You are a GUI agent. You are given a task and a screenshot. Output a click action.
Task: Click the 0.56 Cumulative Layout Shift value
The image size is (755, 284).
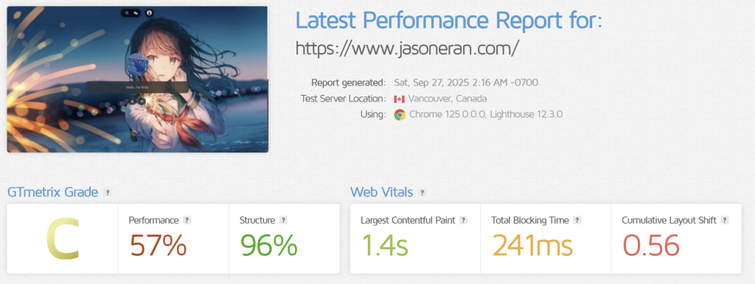point(651,245)
